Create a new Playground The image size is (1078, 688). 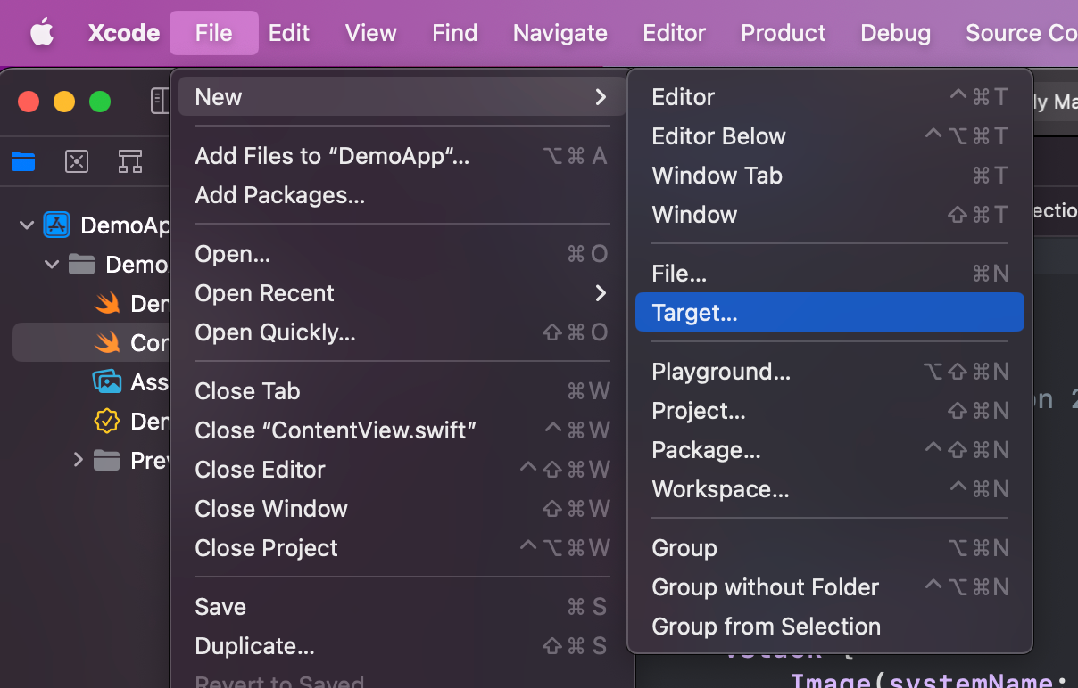pos(719,372)
